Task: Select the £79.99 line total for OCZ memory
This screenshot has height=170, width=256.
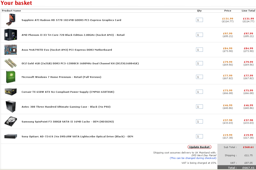Action: point(248,62)
